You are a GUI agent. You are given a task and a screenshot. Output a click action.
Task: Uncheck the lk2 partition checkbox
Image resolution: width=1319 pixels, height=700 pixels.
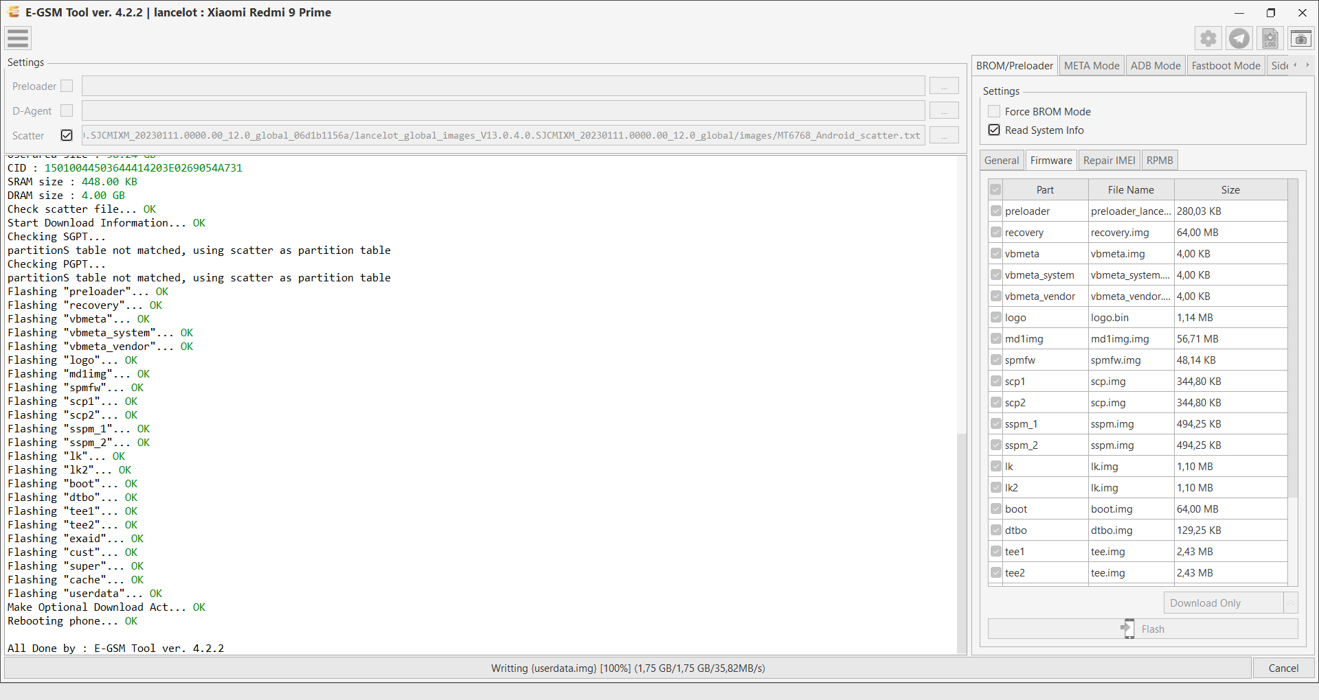coord(996,487)
